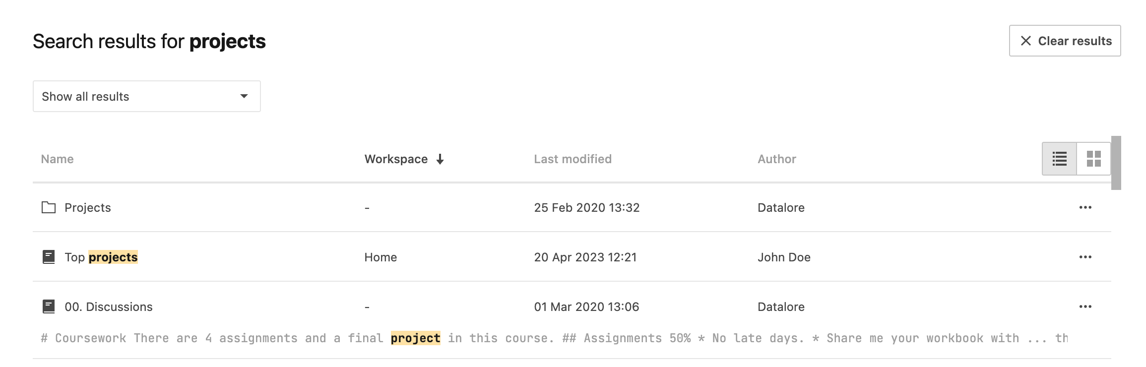The image size is (1146, 367).
Task: Click the Projects folder icon
Action: [x=49, y=207]
